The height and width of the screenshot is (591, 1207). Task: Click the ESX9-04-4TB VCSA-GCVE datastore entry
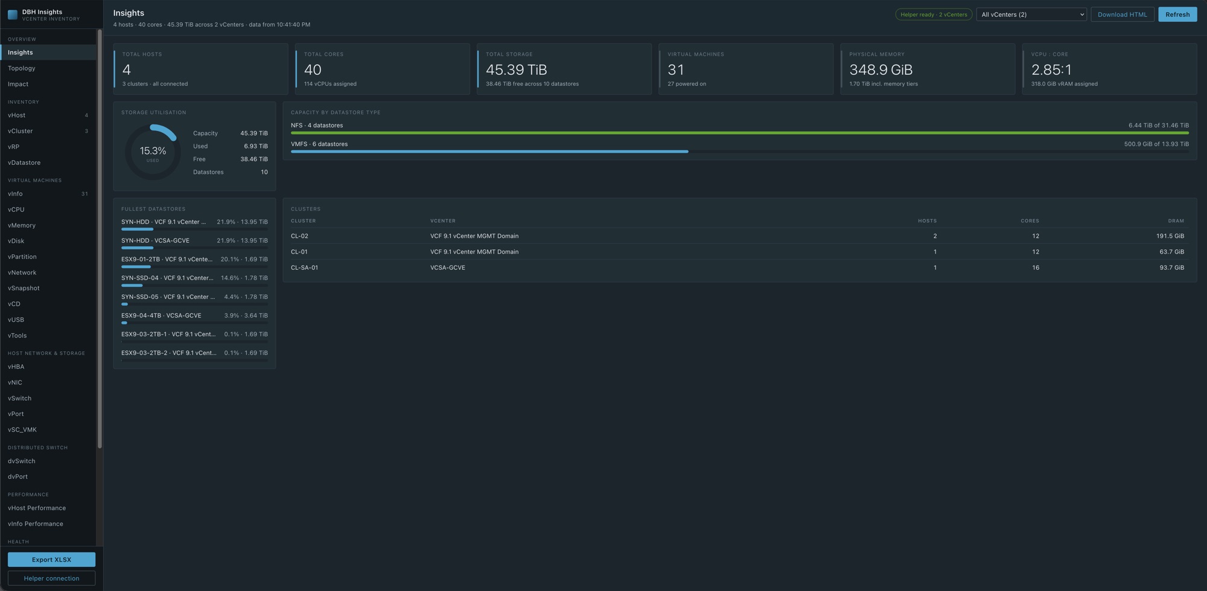(x=194, y=318)
